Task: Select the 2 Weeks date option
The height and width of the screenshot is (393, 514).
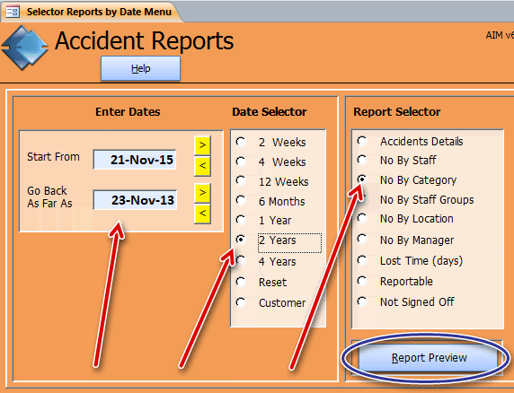Action: point(241,142)
